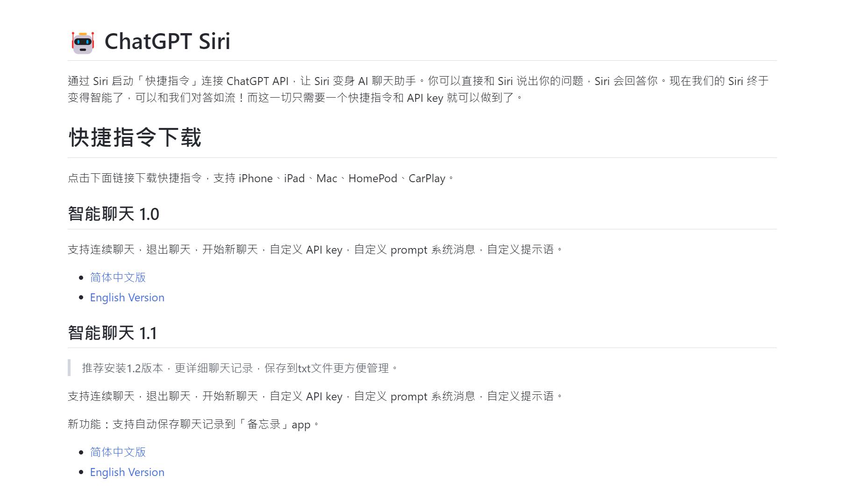This screenshot has height=490, width=846.
Task: Open the English Version link under 智能聊天 1.1
Action: (x=127, y=472)
